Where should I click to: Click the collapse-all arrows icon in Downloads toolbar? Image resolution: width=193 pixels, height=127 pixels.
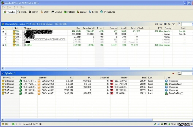pyautogui.click(x=169, y=24)
